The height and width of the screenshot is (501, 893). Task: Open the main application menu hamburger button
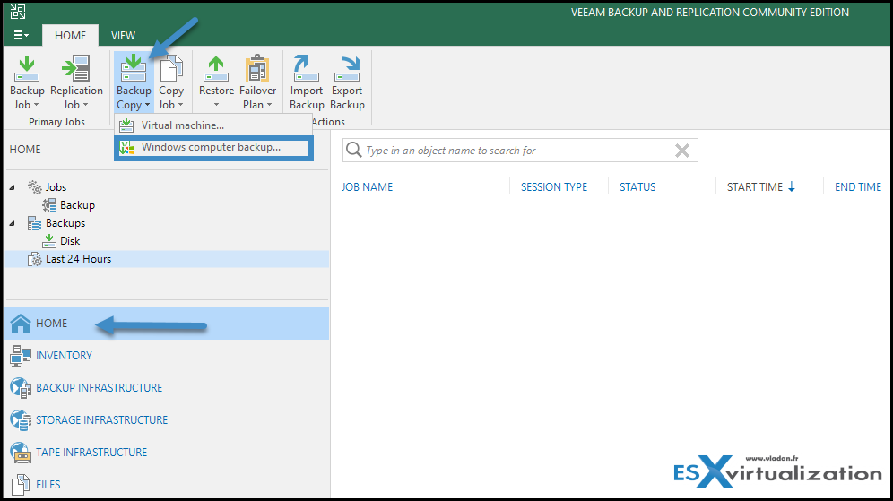22,35
